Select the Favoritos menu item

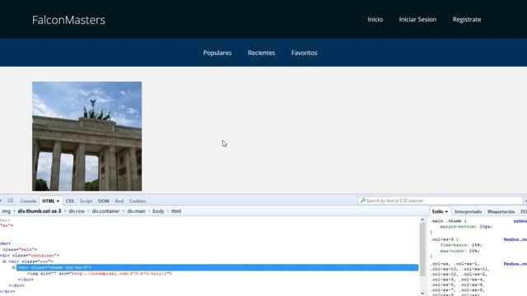click(304, 53)
